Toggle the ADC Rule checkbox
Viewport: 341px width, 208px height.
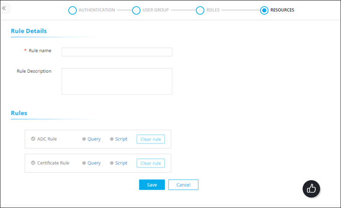pyautogui.click(x=33, y=139)
